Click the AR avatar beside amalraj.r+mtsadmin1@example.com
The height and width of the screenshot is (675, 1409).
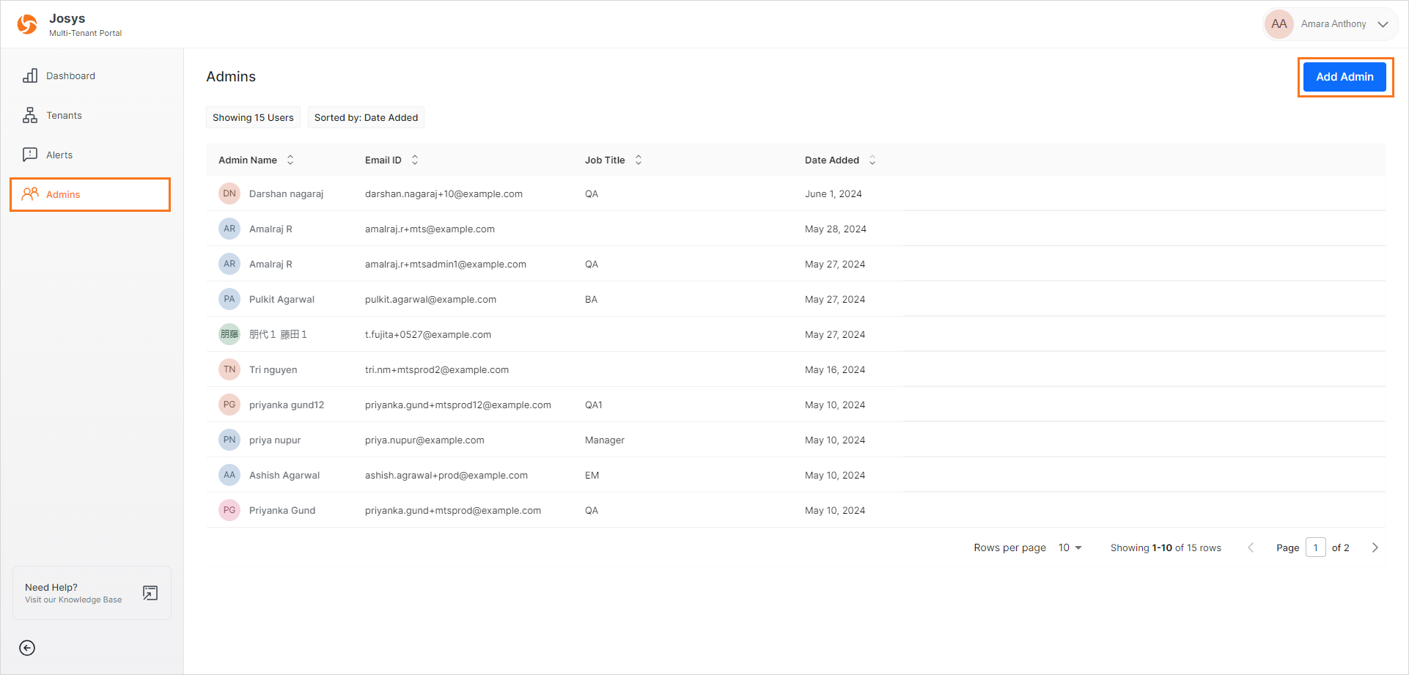click(x=229, y=264)
